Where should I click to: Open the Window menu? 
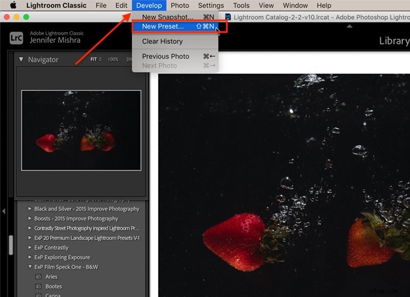295,5
